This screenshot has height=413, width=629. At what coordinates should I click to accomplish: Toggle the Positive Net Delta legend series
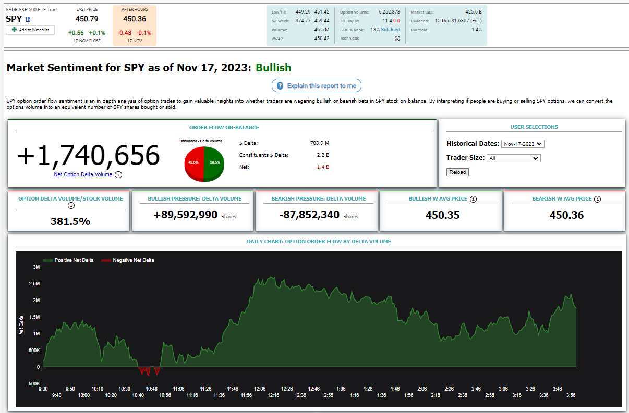(68, 260)
